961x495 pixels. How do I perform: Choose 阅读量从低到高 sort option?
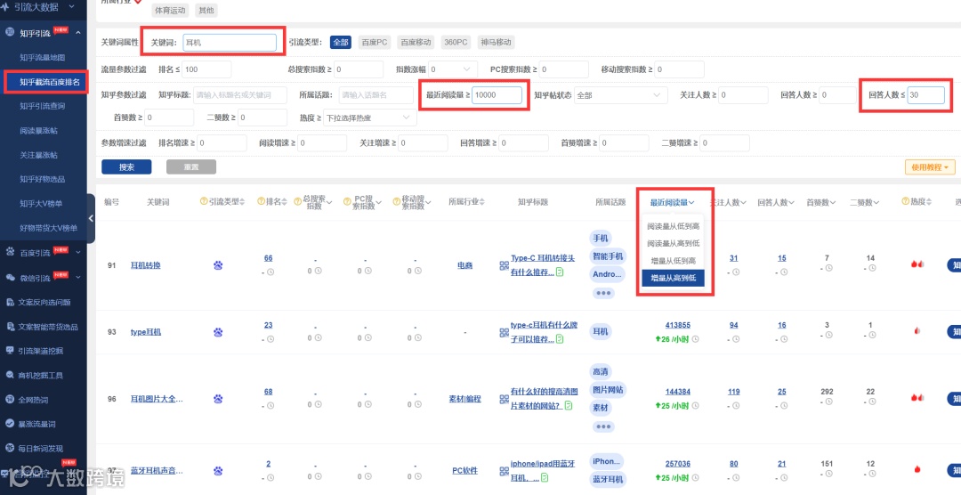(674, 226)
